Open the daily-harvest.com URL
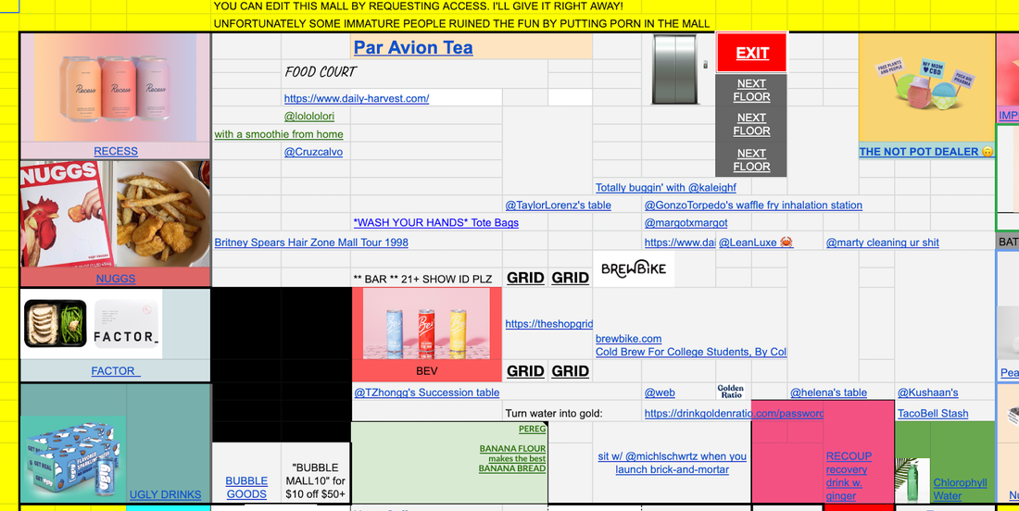The image size is (1019, 511). (356, 99)
